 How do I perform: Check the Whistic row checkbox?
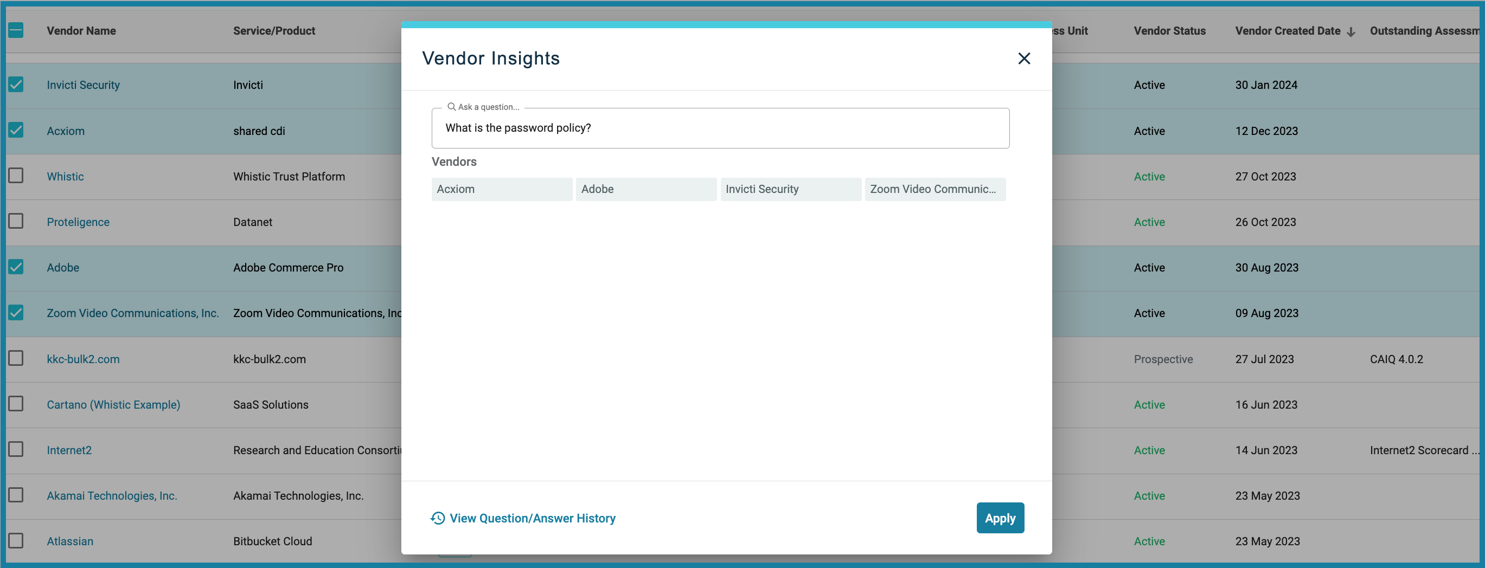coord(16,176)
